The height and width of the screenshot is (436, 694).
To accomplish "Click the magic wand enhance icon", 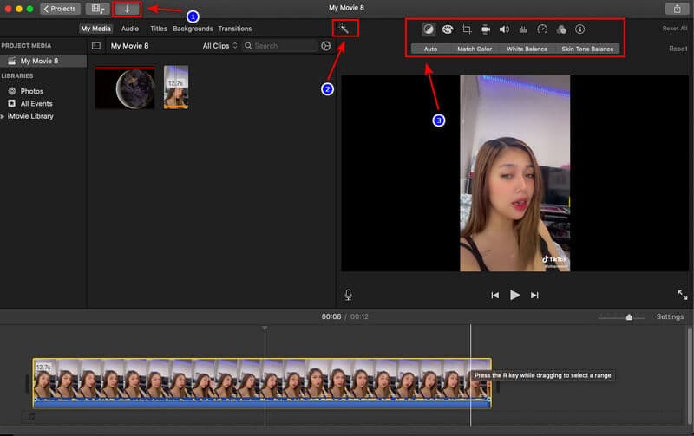I will [x=344, y=29].
